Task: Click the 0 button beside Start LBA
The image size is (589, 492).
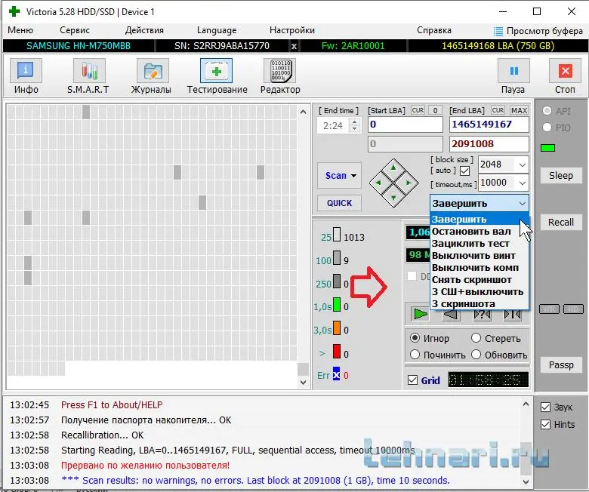Action: click(x=435, y=110)
